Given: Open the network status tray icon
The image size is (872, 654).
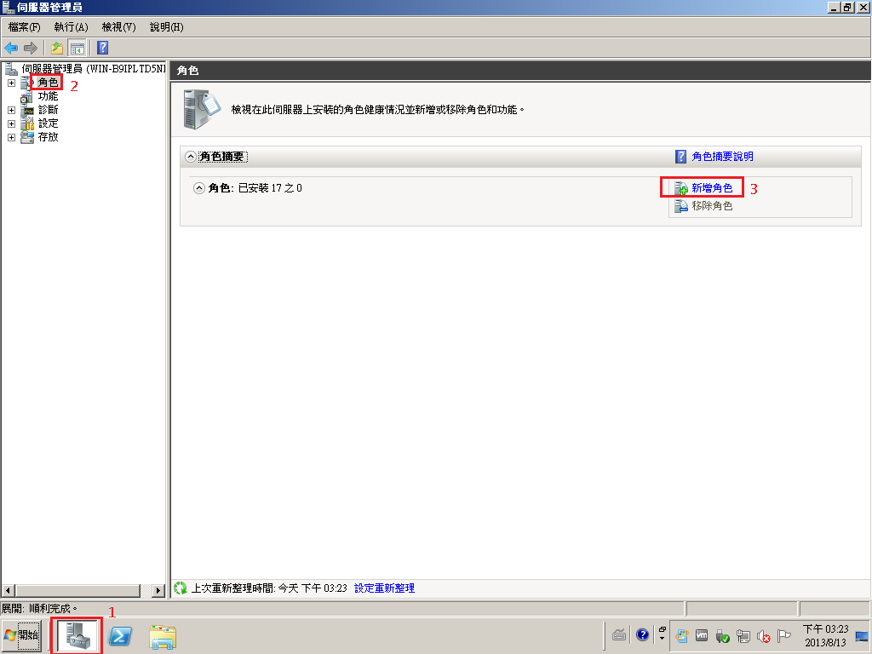Looking at the screenshot, I should tap(743, 636).
